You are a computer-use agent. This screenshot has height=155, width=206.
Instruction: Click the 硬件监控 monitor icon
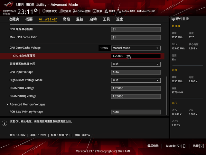tap(173, 19)
